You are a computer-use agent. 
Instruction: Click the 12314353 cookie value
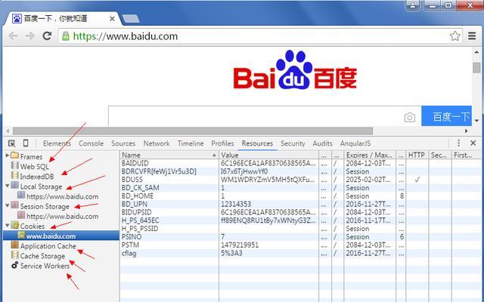(236, 204)
